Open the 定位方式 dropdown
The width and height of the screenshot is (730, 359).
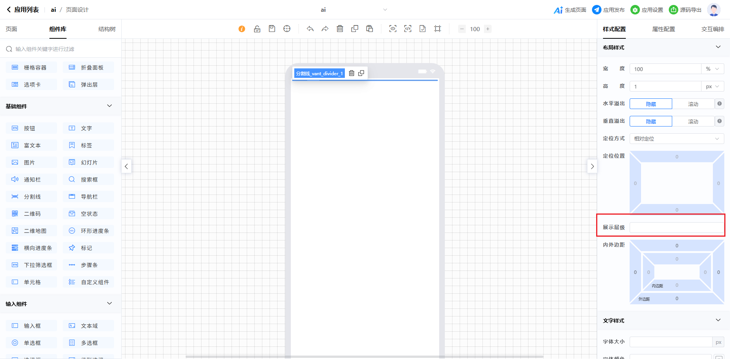676,139
